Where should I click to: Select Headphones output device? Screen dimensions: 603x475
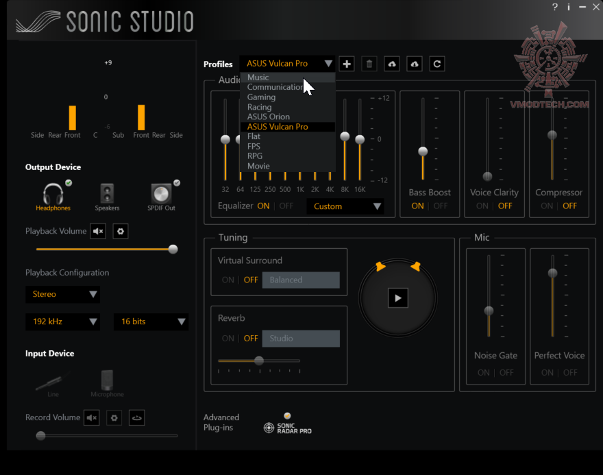pyautogui.click(x=53, y=196)
